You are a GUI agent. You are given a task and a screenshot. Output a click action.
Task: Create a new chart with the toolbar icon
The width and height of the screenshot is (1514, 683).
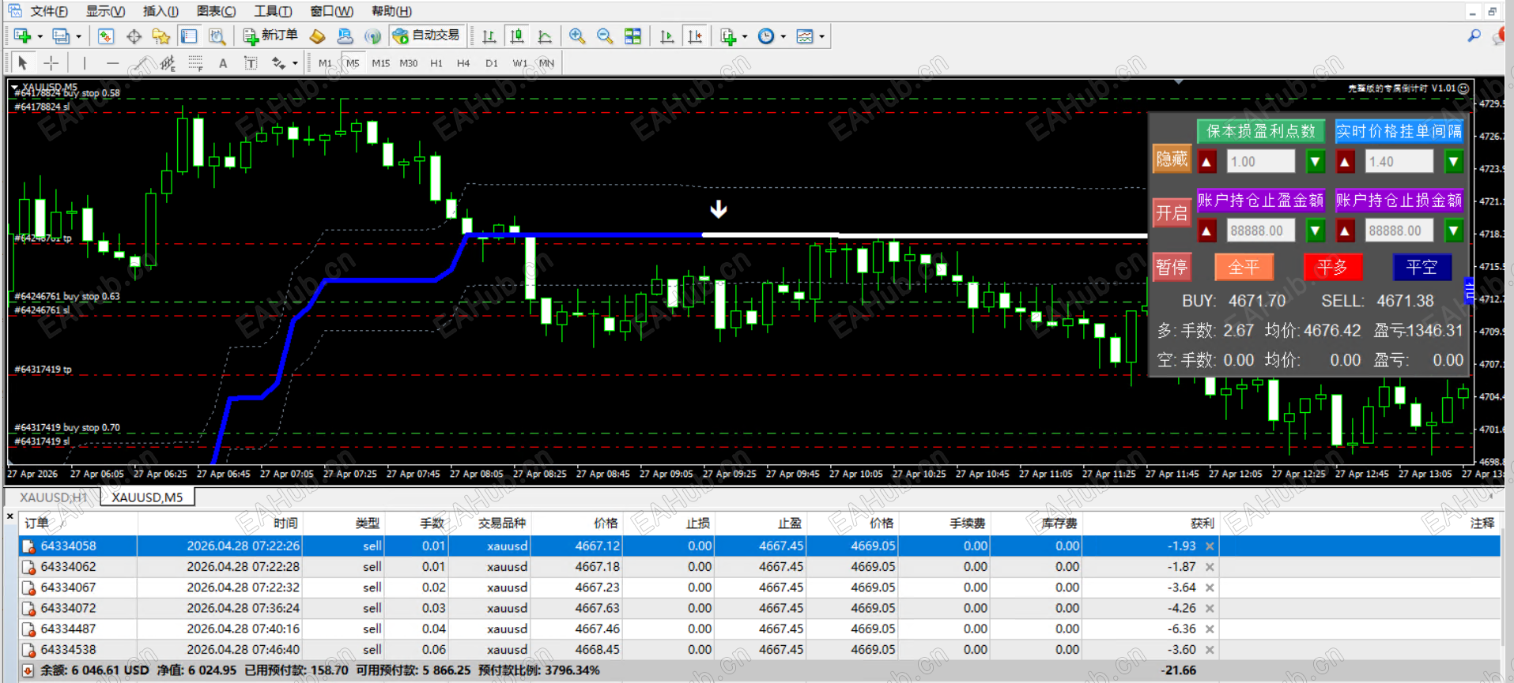pos(22,36)
